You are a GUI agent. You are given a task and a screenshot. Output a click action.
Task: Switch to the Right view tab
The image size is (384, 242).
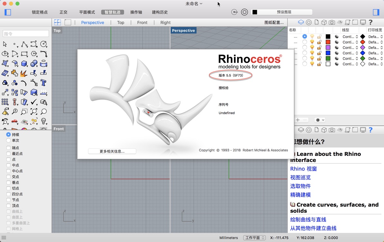165,22
